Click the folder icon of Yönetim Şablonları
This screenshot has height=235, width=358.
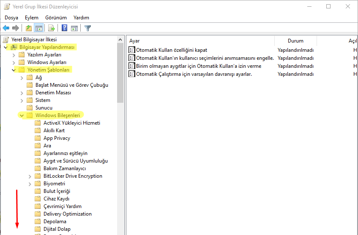(22, 69)
